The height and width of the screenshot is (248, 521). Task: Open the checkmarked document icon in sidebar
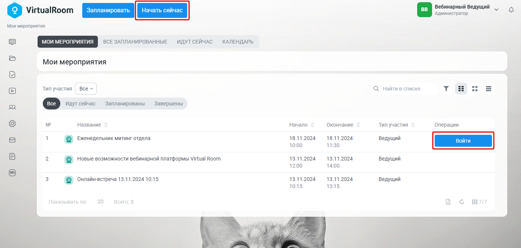point(12,74)
